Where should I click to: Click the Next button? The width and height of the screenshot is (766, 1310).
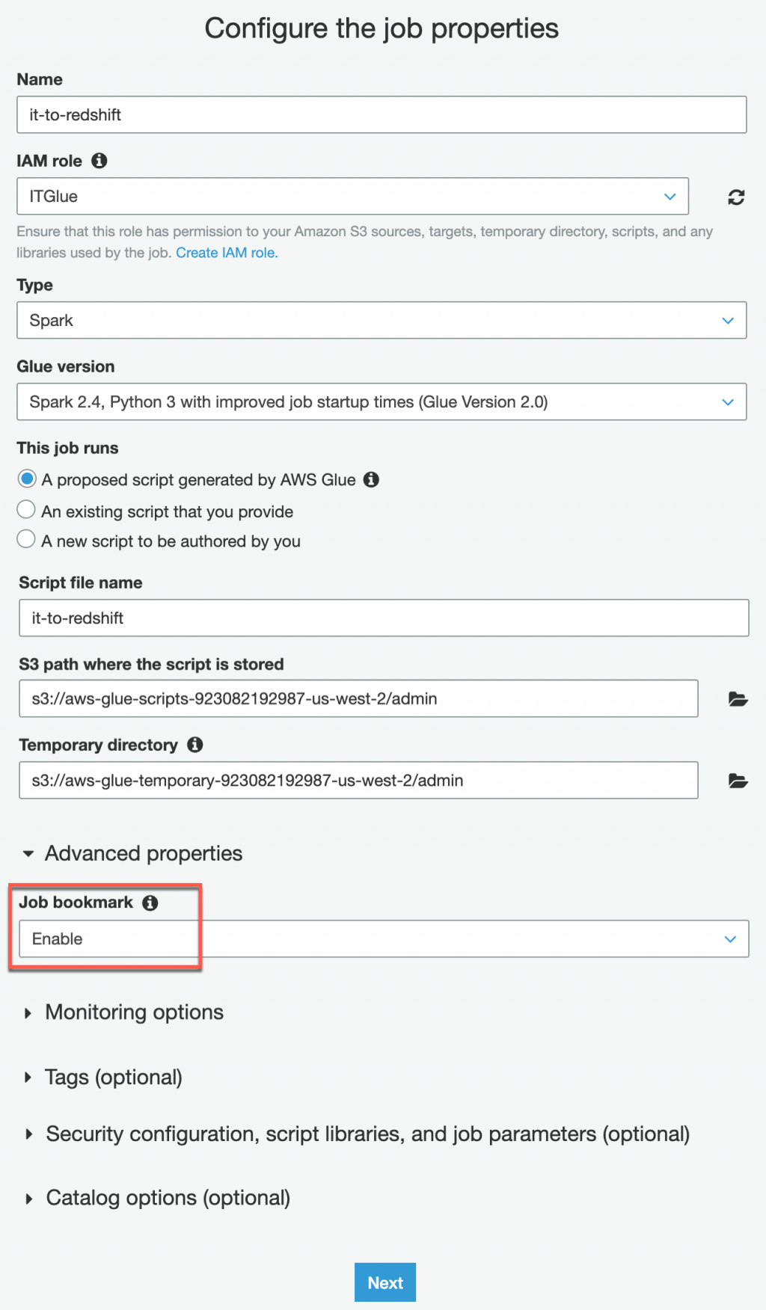[x=384, y=1282]
